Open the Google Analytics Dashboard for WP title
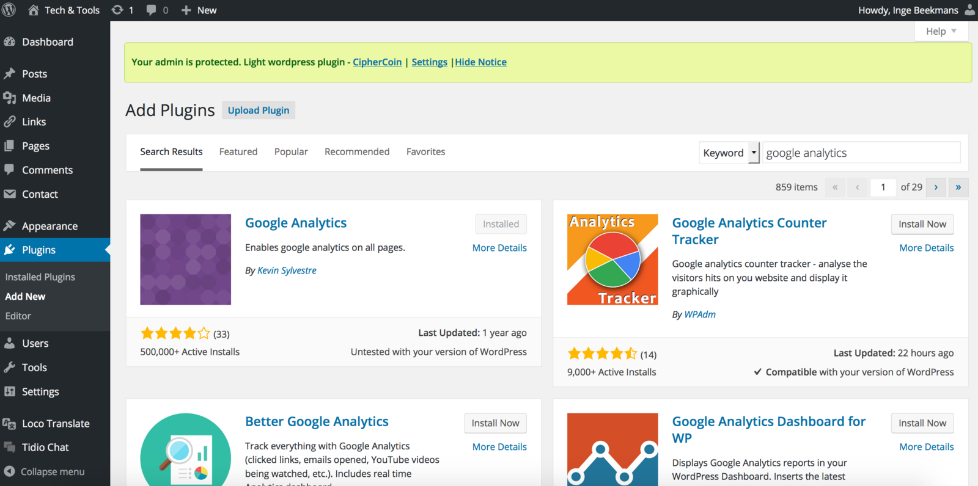Image resolution: width=978 pixels, height=486 pixels. [x=769, y=430]
